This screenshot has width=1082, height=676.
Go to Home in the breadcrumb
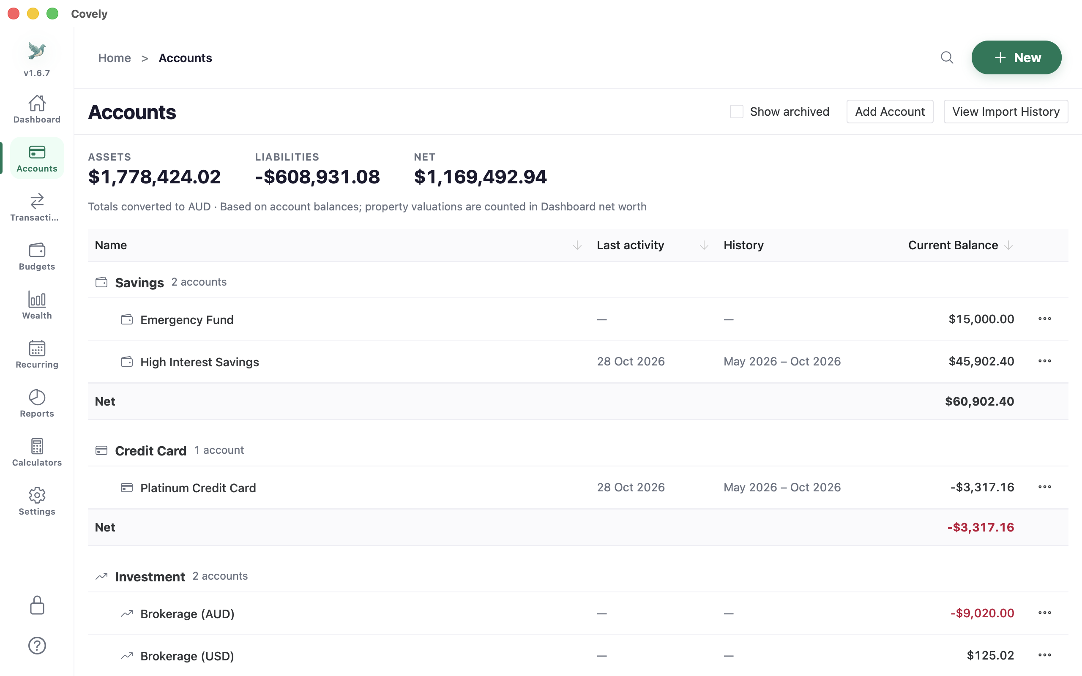(x=115, y=58)
